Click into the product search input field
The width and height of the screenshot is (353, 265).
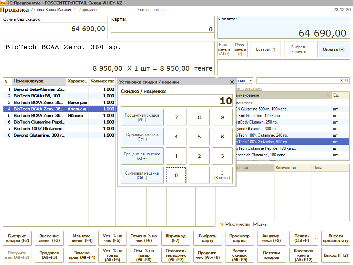297,80
